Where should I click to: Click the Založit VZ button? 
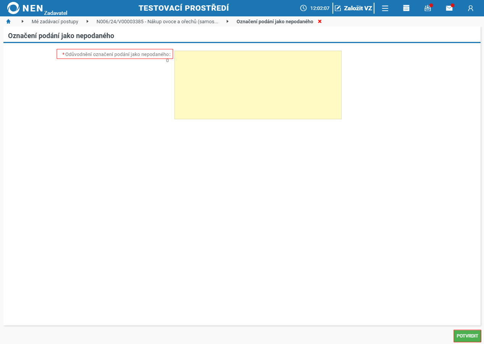pyautogui.click(x=353, y=8)
